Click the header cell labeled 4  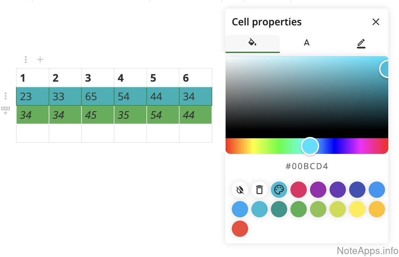130,78
